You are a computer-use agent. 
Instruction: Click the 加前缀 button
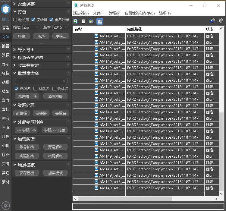point(27,96)
